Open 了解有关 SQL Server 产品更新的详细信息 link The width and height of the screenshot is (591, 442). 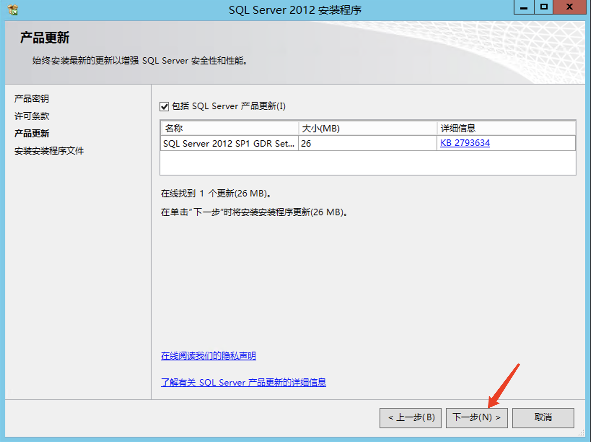[243, 382]
